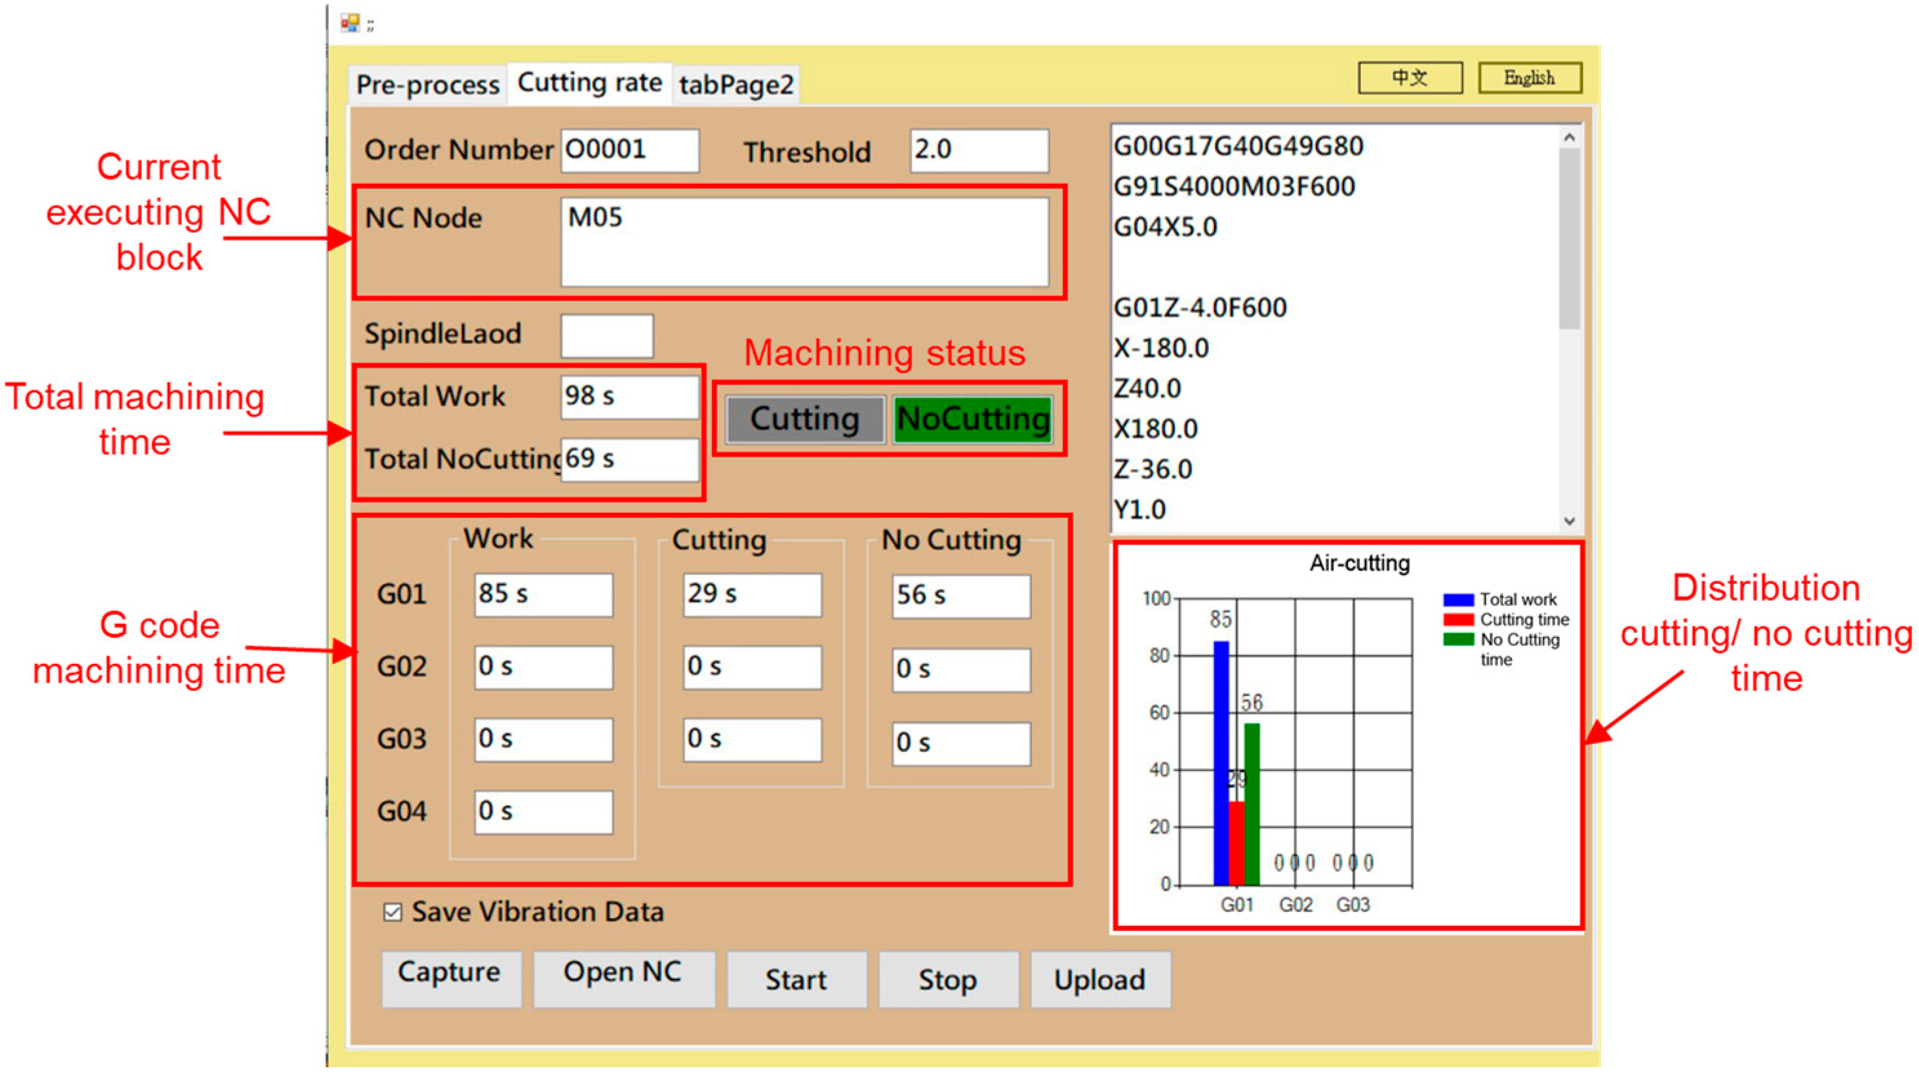Click the Capture button
The image size is (1919, 1075).
click(452, 979)
